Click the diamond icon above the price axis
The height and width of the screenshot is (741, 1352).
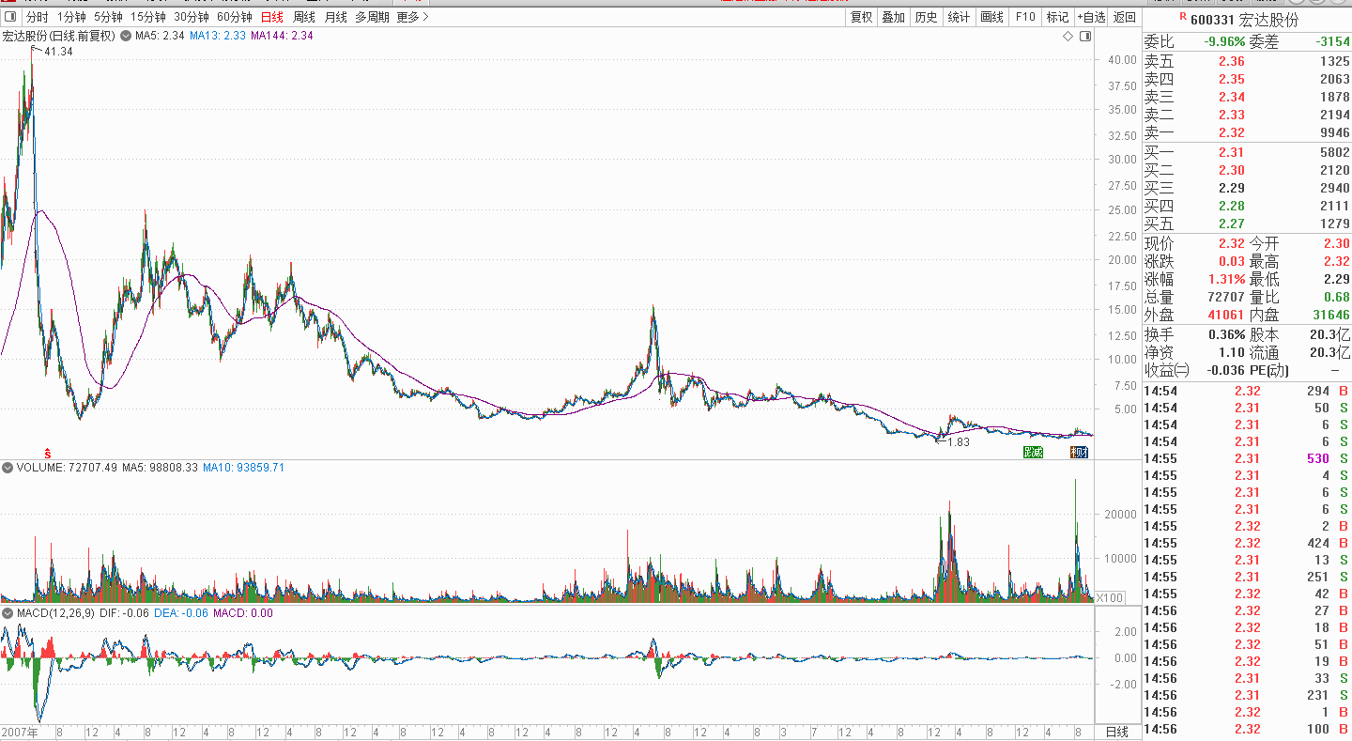1068,37
